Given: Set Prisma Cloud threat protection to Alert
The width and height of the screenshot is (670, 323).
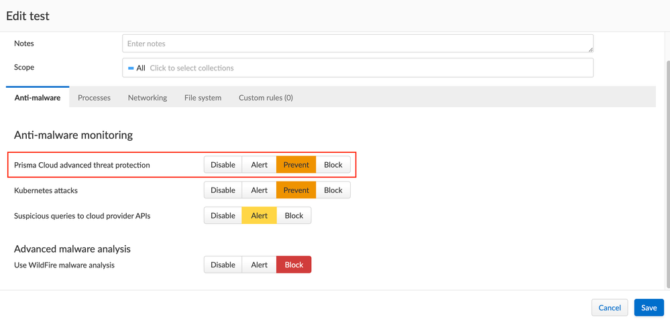Looking at the screenshot, I should tap(259, 165).
